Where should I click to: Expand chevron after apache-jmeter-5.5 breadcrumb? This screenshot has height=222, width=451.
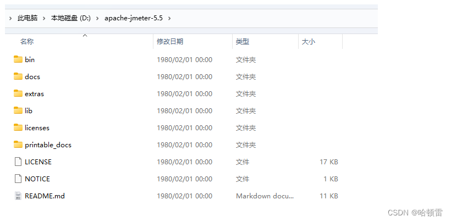[x=169, y=18]
